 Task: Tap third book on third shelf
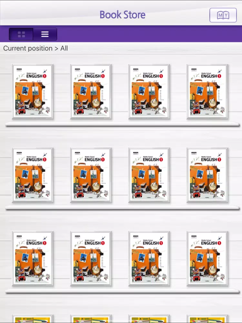[149, 258]
